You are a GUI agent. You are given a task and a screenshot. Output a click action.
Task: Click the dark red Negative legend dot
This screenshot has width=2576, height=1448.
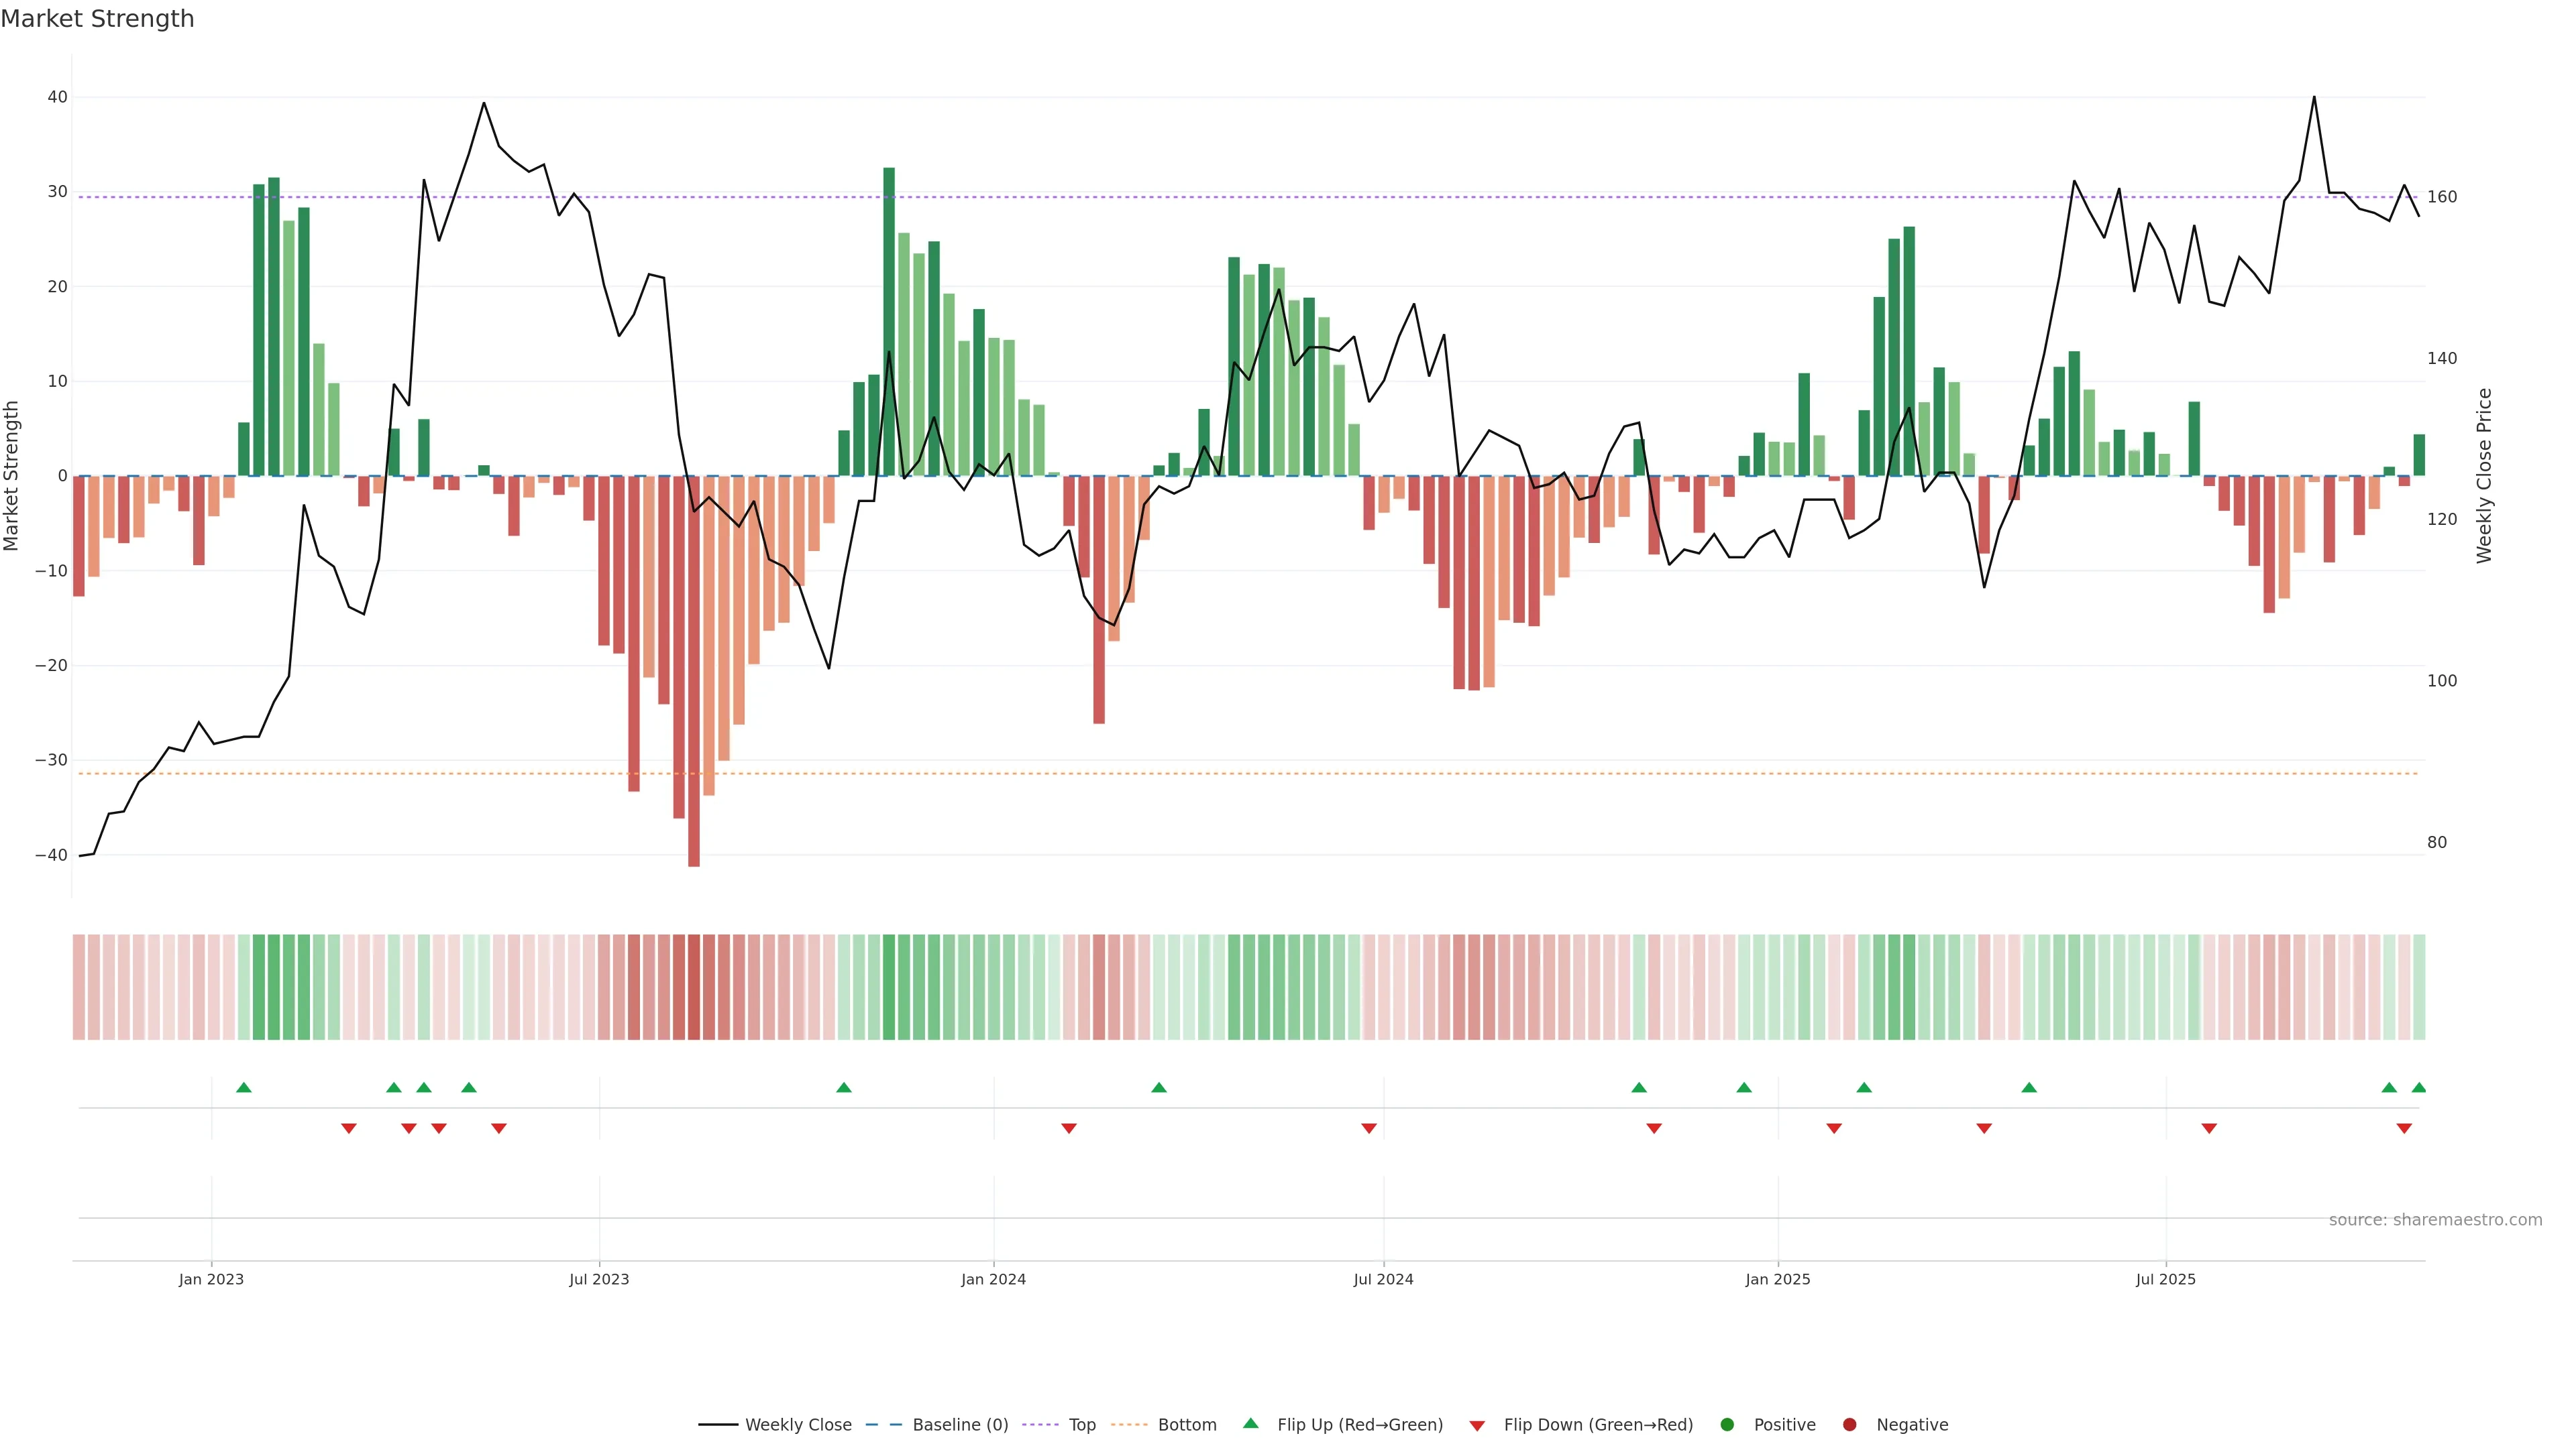point(1849,1425)
